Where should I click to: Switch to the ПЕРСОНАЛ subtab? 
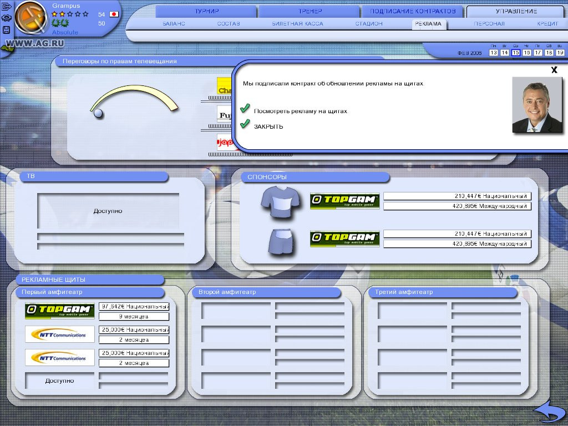pos(489,23)
